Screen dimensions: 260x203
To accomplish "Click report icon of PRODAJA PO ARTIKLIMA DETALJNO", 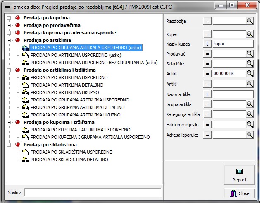I will pyautogui.click(x=25, y=85).
